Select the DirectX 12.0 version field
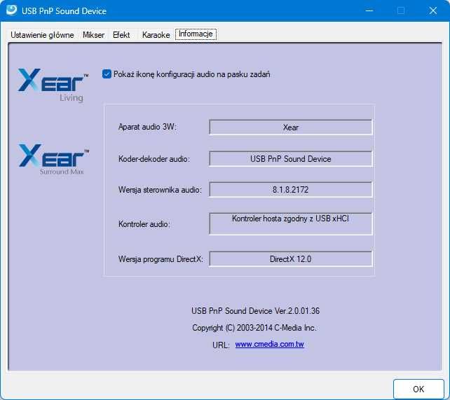Viewport: 450px width, 400px height. point(291,259)
